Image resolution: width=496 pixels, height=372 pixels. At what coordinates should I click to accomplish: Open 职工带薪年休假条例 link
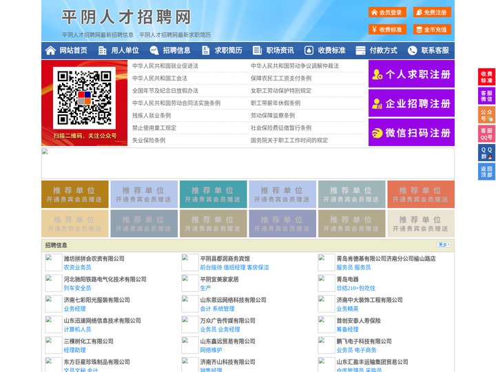click(276, 103)
